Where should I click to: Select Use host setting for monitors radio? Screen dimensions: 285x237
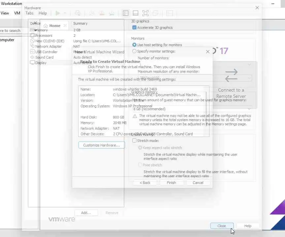point(134,45)
